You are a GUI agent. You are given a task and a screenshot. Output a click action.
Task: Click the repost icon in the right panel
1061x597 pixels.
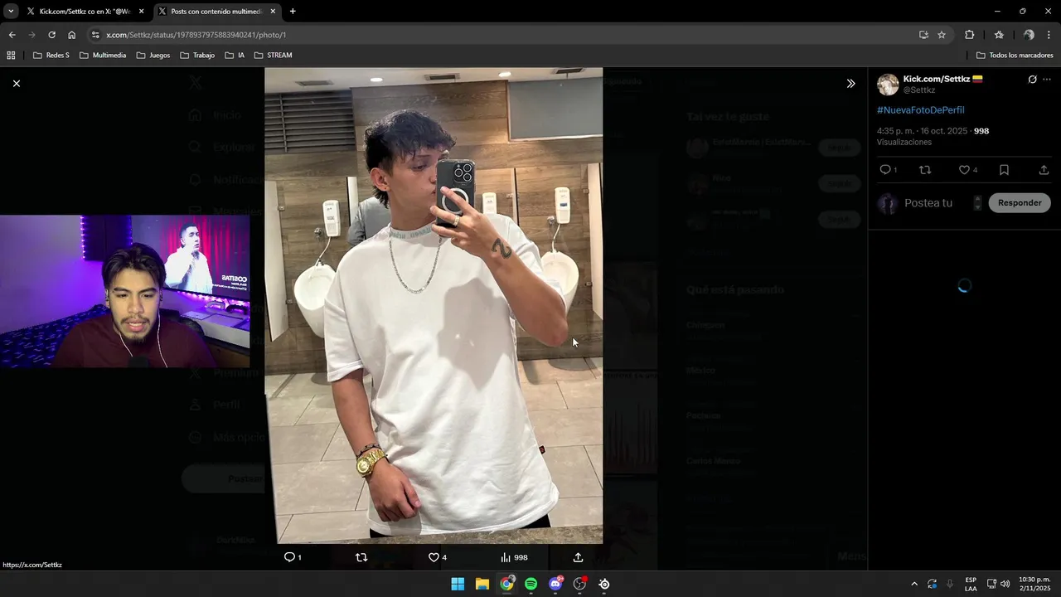point(925,170)
